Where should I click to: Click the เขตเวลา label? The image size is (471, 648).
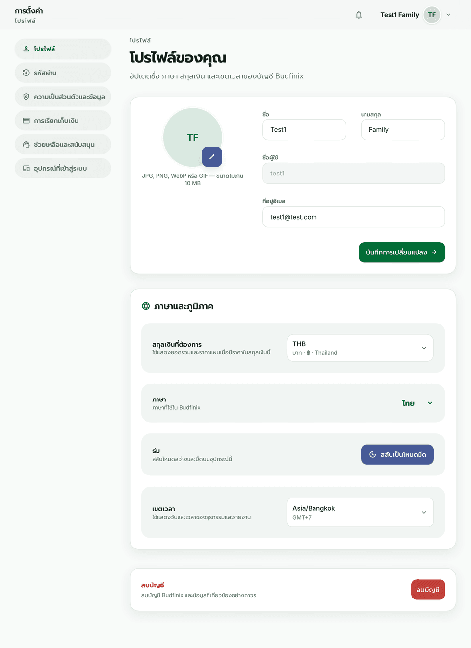pyautogui.click(x=164, y=509)
